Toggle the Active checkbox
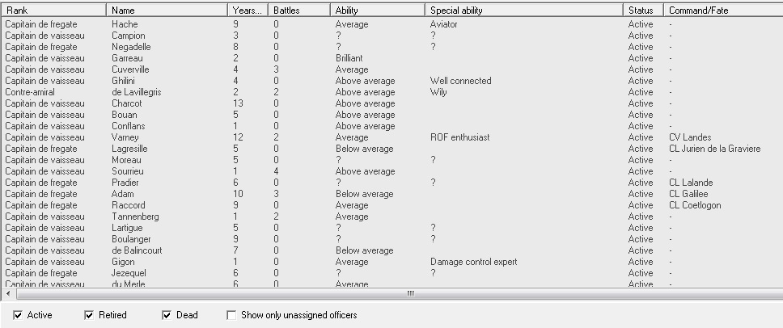783x328 pixels. tap(18, 315)
